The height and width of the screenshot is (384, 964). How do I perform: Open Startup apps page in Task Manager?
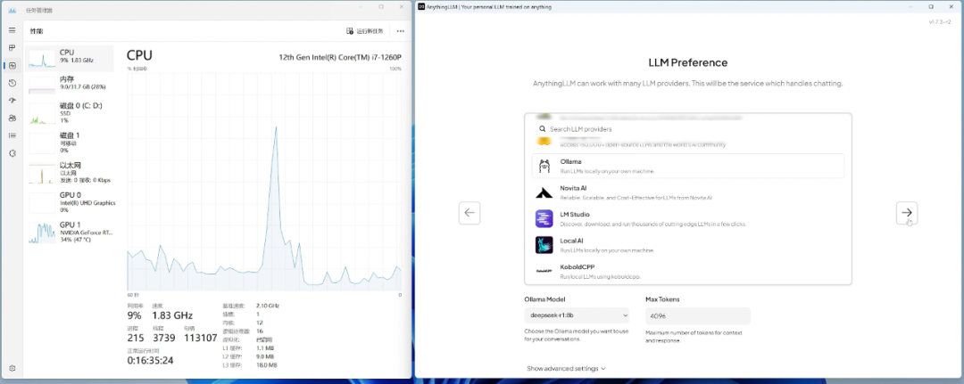click(12, 101)
